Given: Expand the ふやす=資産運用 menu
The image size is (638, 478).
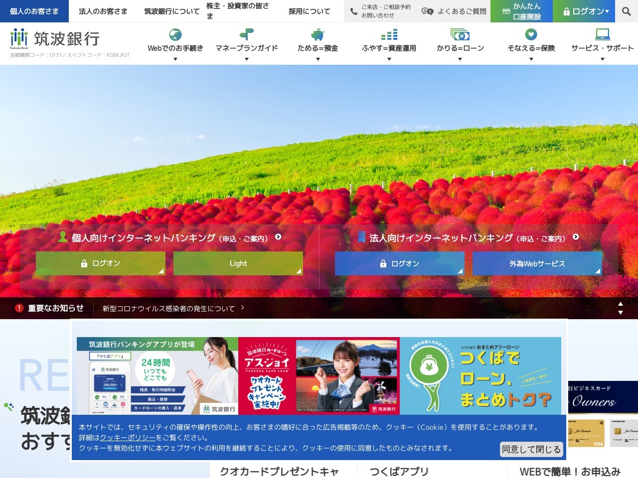Looking at the screenshot, I should (x=389, y=59).
